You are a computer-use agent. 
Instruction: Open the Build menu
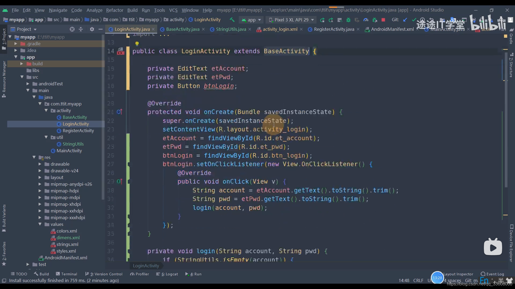pos(132,10)
